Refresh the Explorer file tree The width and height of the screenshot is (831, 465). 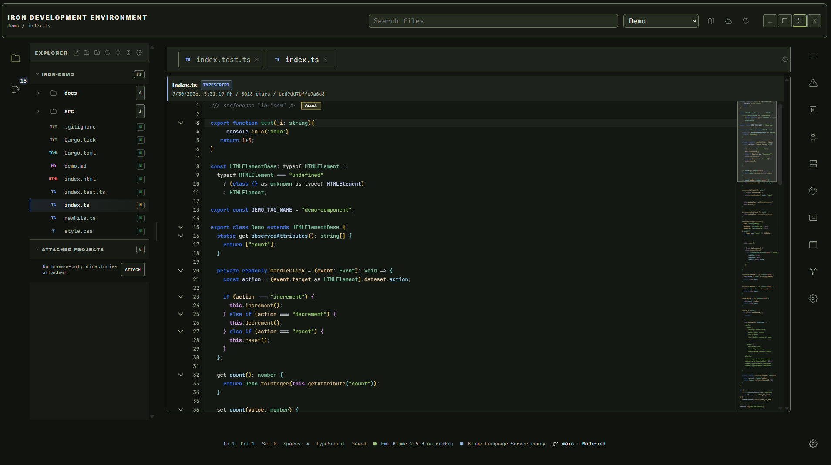(108, 53)
